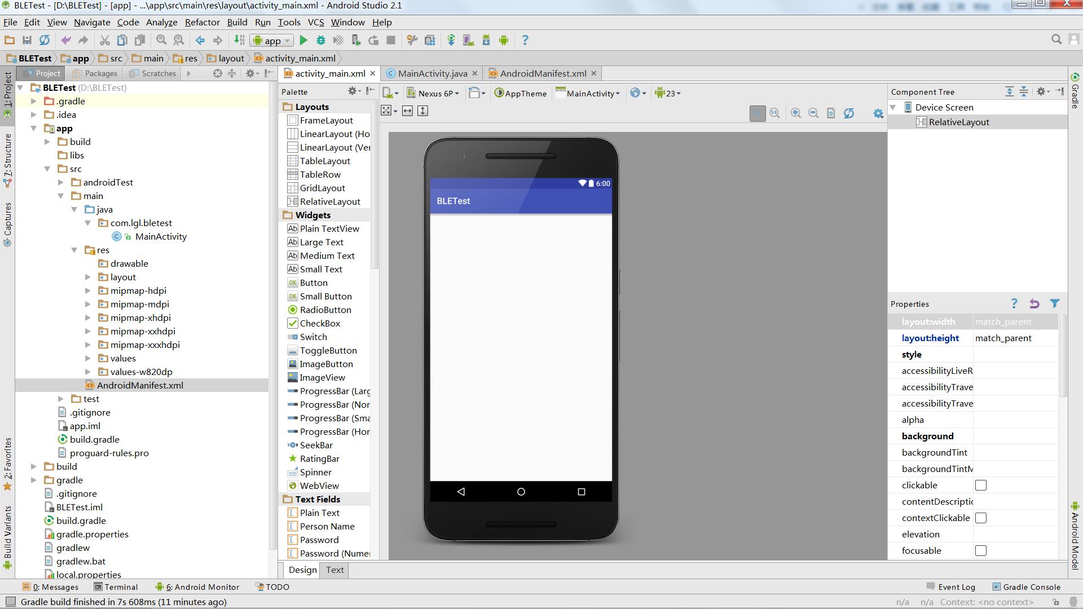Expand the res folder in project tree
Image resolution: width=1083 pixels, height=609 pixels.
coord(74,249)
